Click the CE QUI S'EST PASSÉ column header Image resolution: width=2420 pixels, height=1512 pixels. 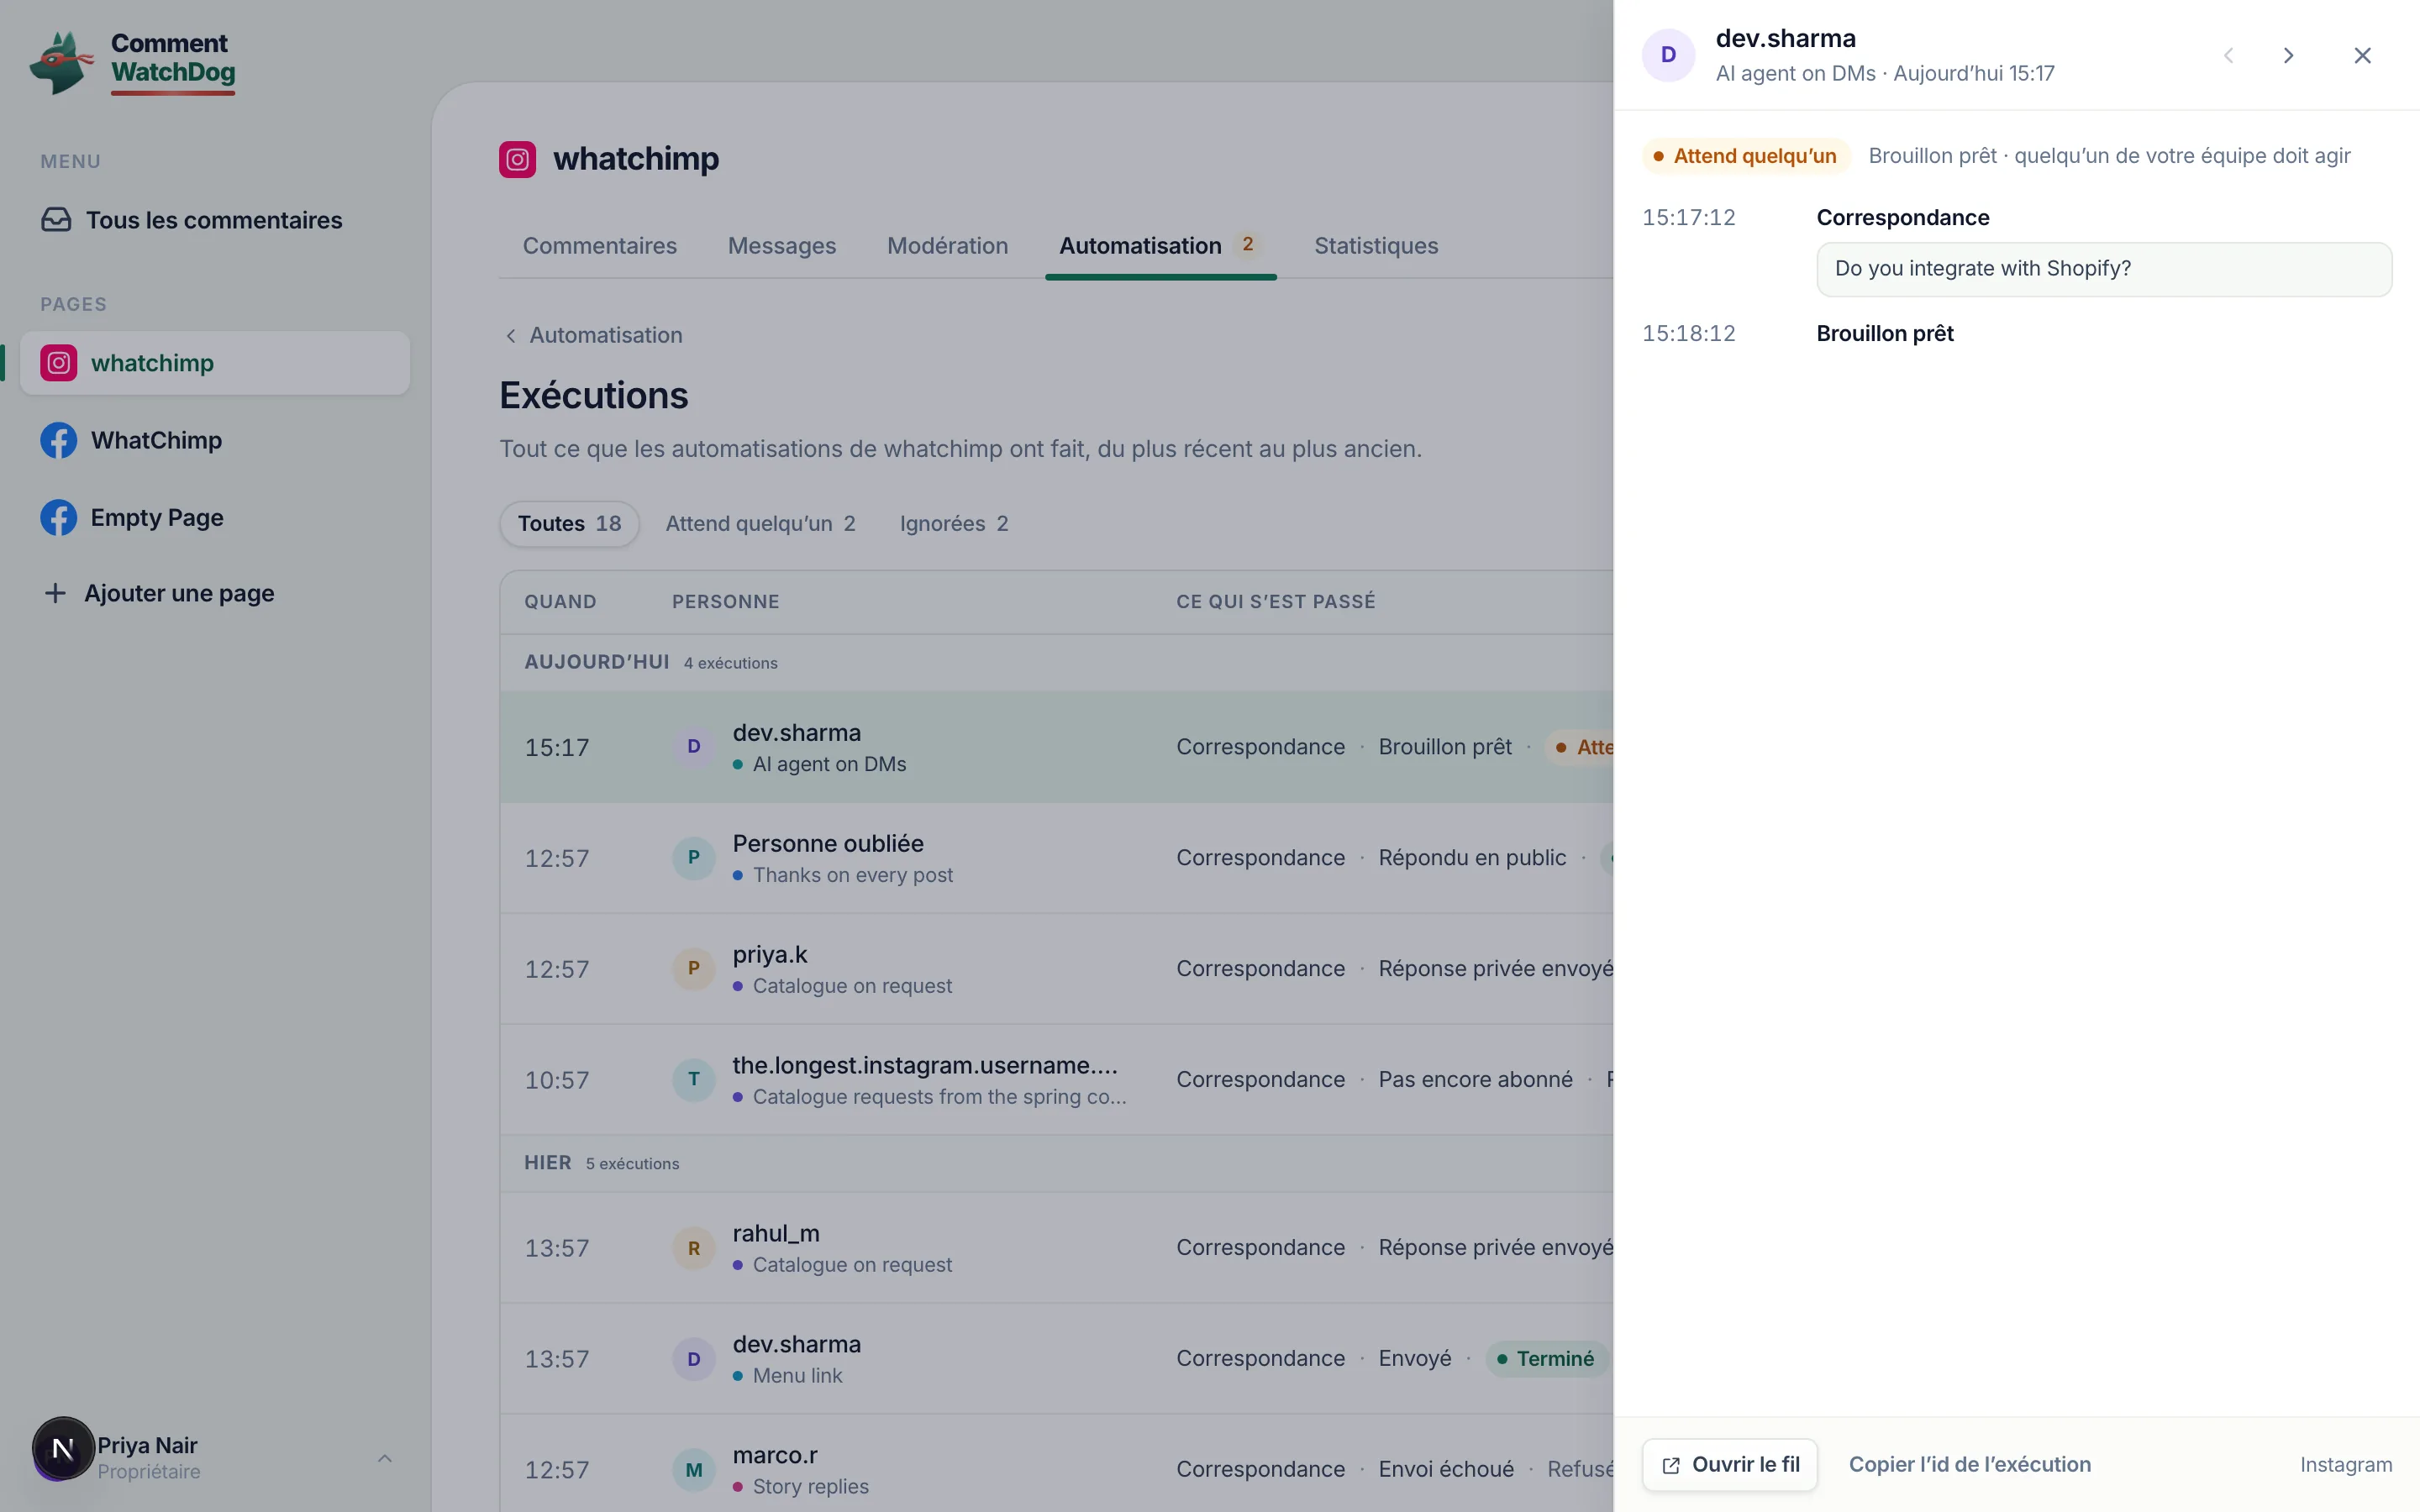click(x=1275, y=602)
